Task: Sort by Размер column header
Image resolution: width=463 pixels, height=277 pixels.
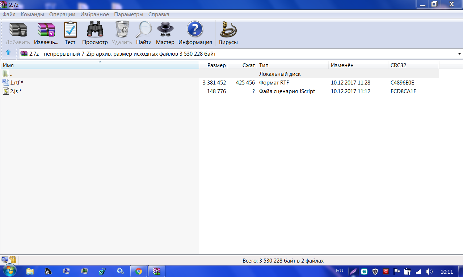Action: pyautogui.click(x=214, y=65)
